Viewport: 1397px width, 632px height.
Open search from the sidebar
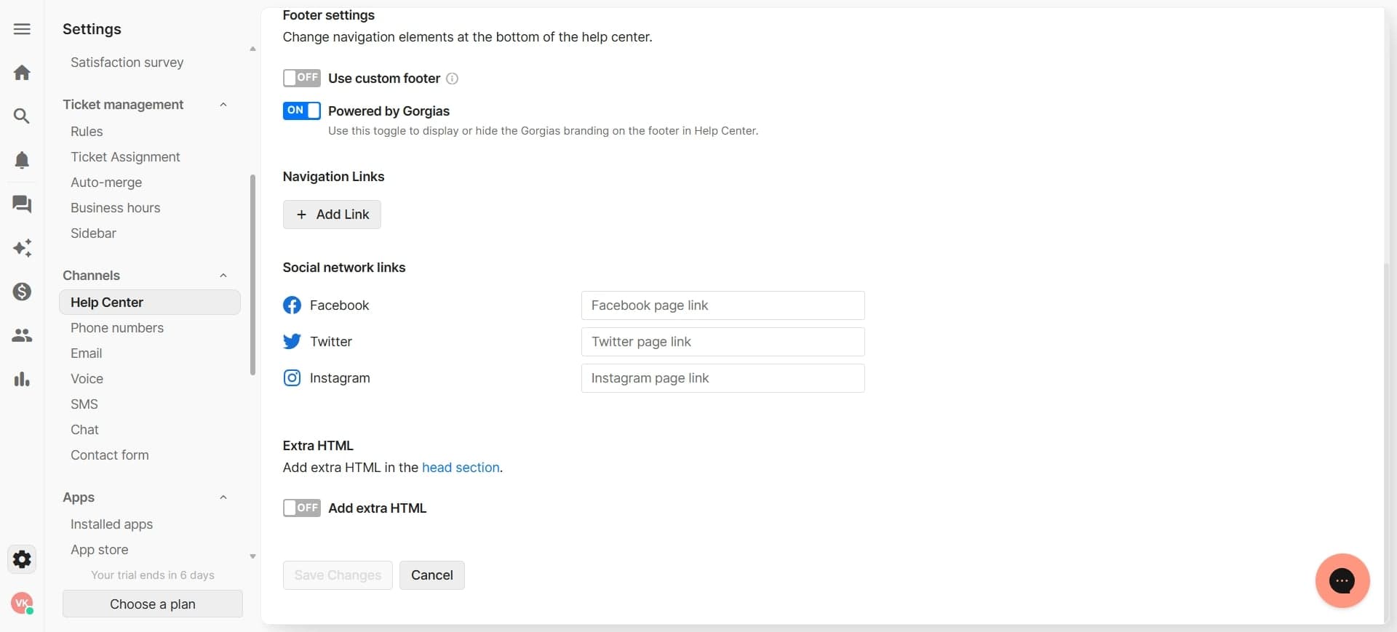coord(22,116)
